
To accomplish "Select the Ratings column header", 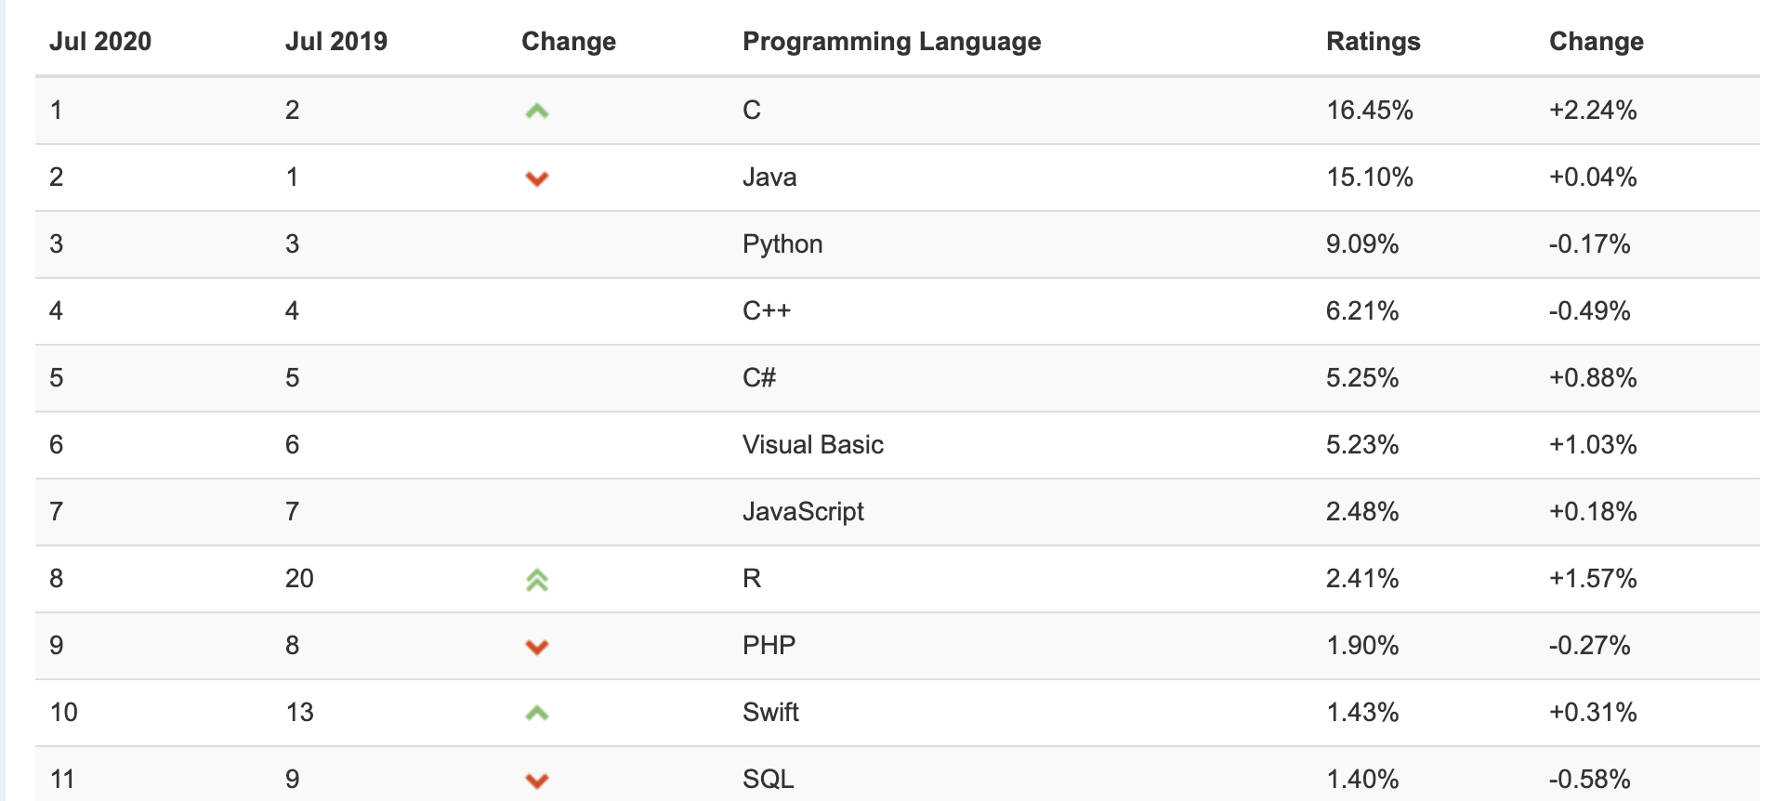I will [1373, 42].
